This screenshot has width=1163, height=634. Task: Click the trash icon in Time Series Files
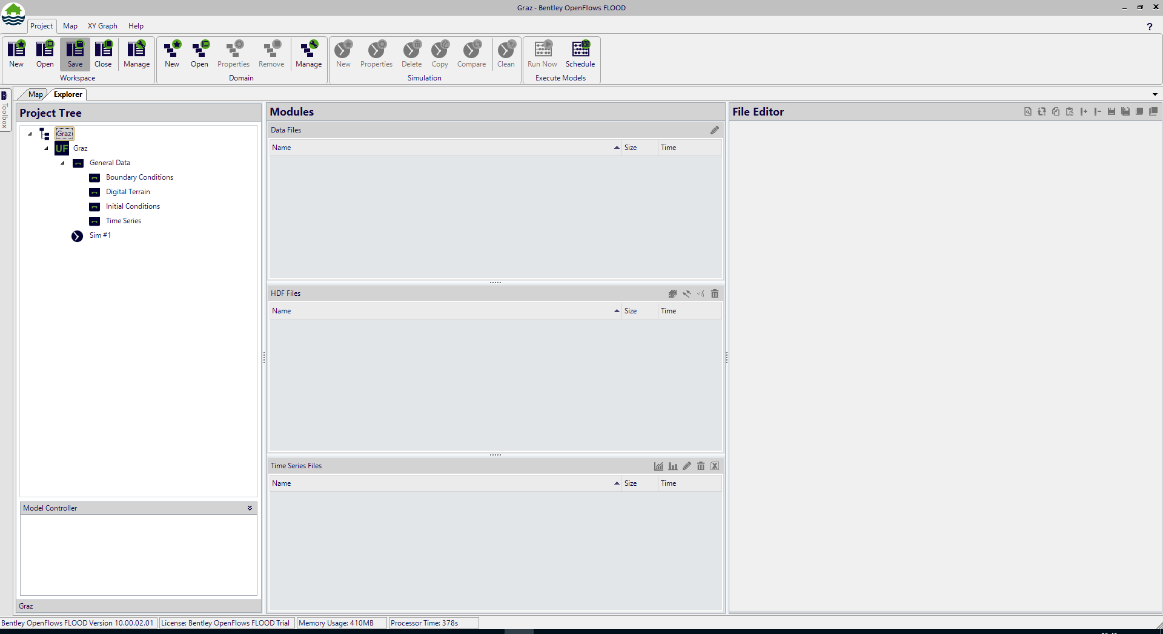(x=701, y=466)
